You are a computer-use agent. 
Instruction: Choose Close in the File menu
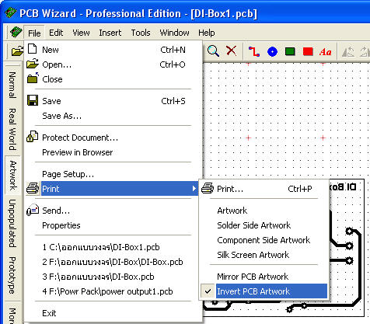113,79
